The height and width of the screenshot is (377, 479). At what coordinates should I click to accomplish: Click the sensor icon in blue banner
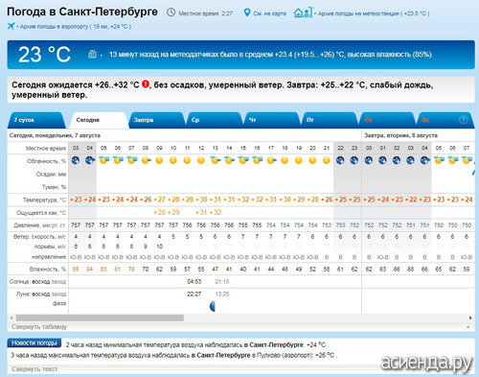[x=92, y=54]
